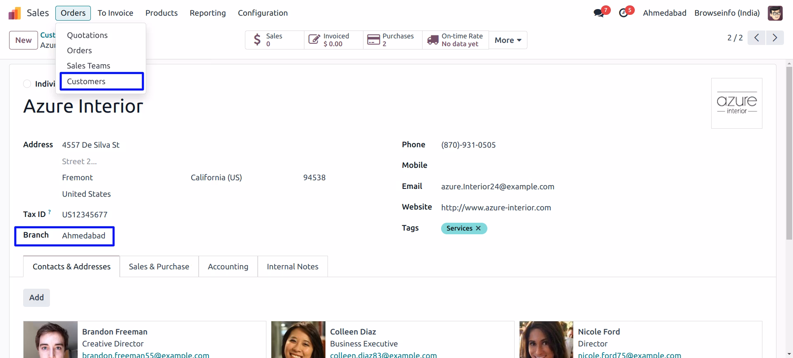Viewport: 793px width, 358px height.
Task: Open the Browseinfo (India) company switcher
Action: pyautogui.click(x=727, y=13)
